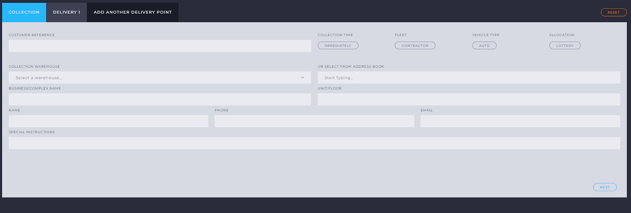Click the Fleet label text
The image size is (631, 213).
pyautogui.click(x=401, y=35)
